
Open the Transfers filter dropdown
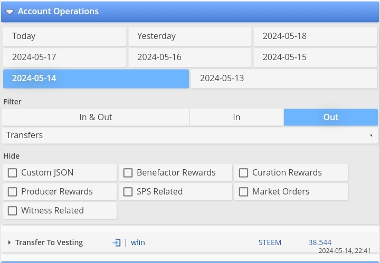[190, 135]
